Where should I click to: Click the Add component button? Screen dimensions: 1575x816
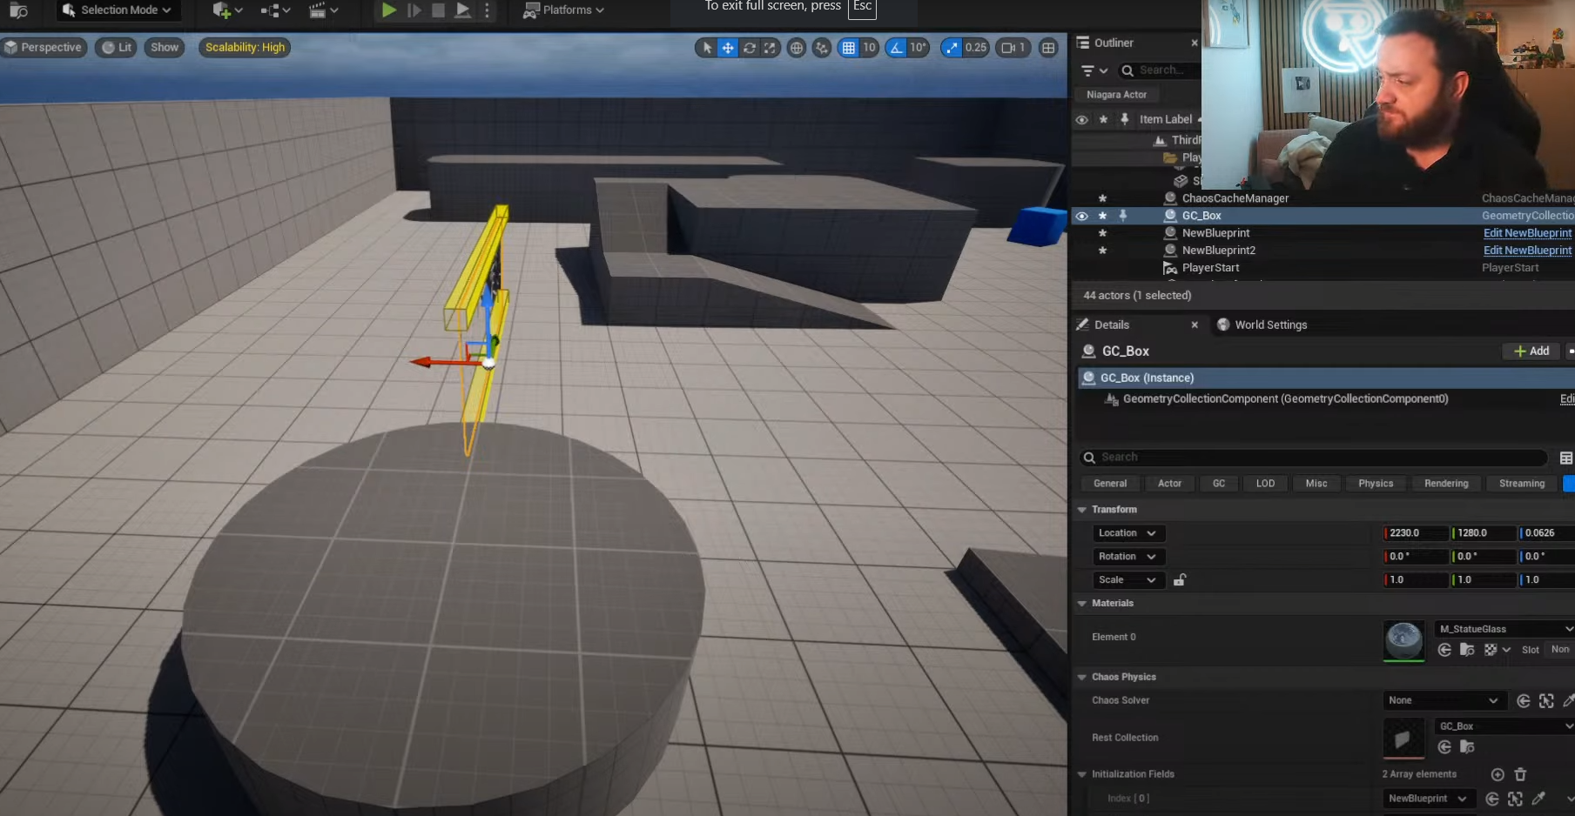click(1531, 351)
